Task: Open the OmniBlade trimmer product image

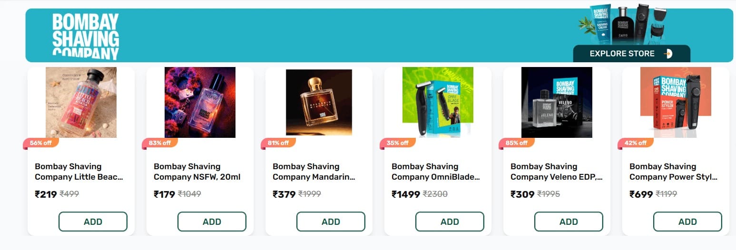Action: coord(438,102)
